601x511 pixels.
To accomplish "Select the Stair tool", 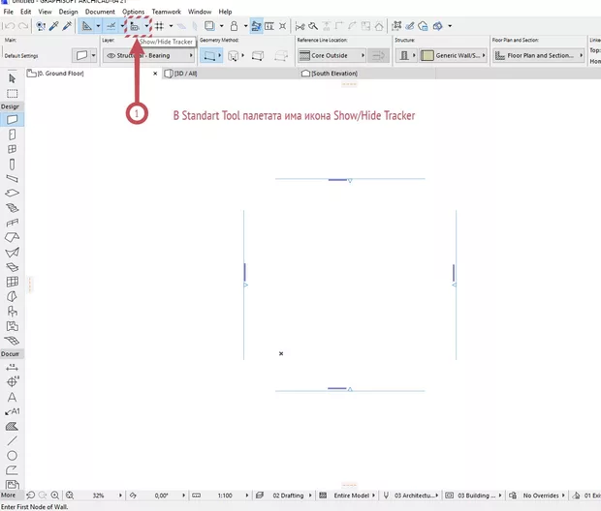I will pyautogui.click(x=12, y=208).
